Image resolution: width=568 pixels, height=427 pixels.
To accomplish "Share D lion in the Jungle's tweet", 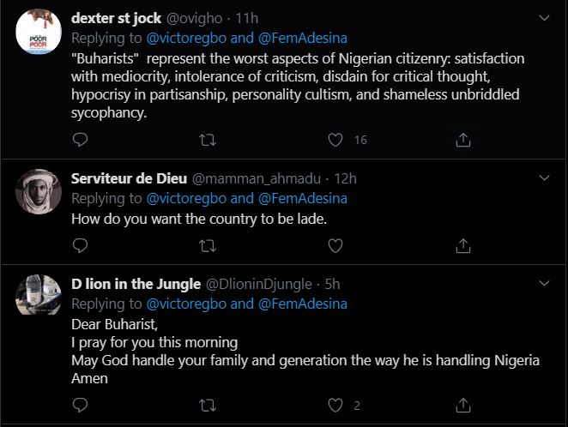I will coord(462,404).
